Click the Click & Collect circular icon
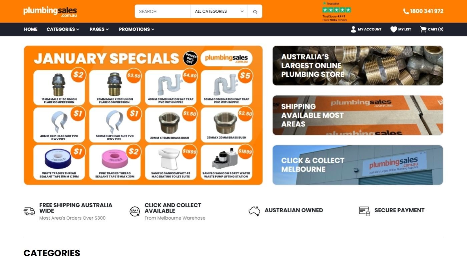Viewport: 467px width, 267px height. [134, 212]
